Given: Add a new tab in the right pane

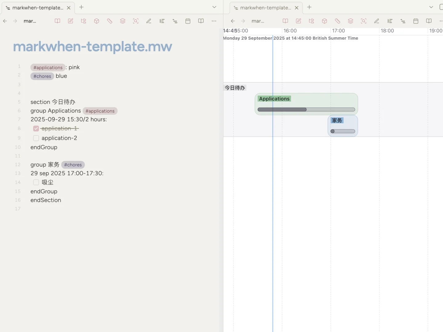Looking at the screenshot, I should (309, 7).
